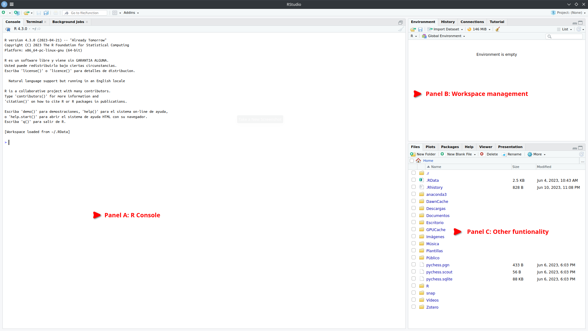
Task: Click the View current directory arrow in console
Action: coord(39,29)
